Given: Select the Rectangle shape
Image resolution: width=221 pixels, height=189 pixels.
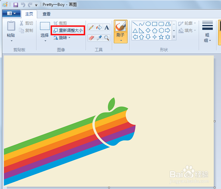Looking at the screenshot, I should pyautogui.click(x=155, y=24).
